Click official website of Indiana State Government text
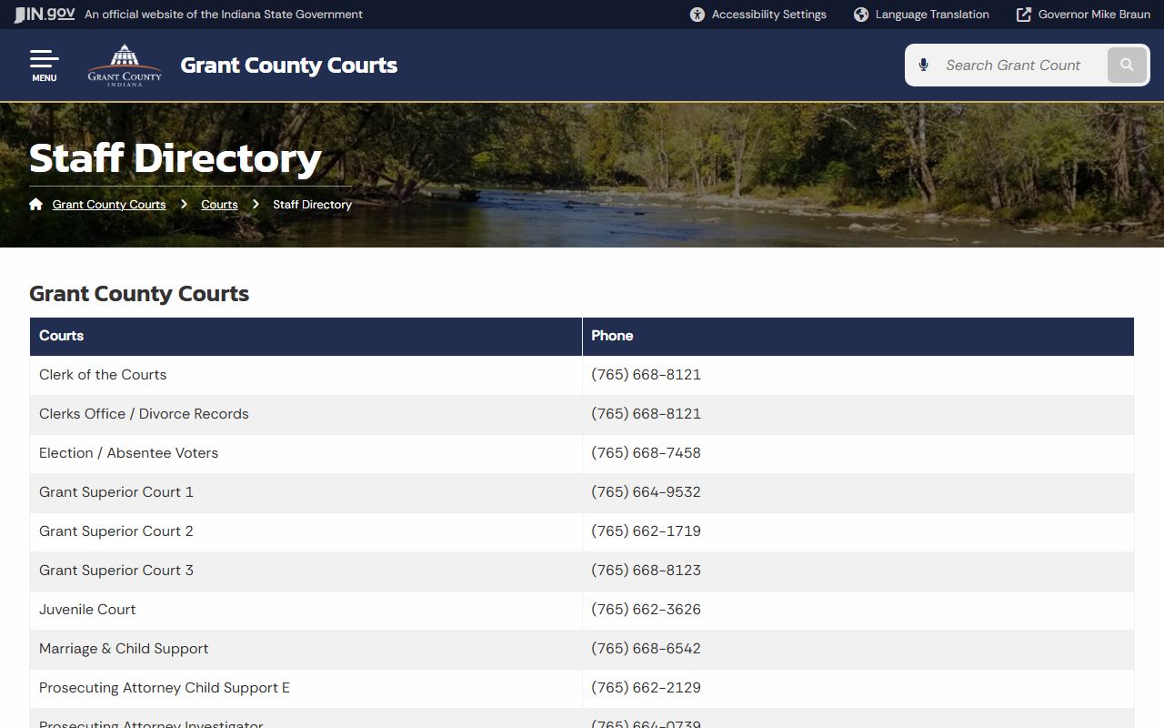 [224, 15]
